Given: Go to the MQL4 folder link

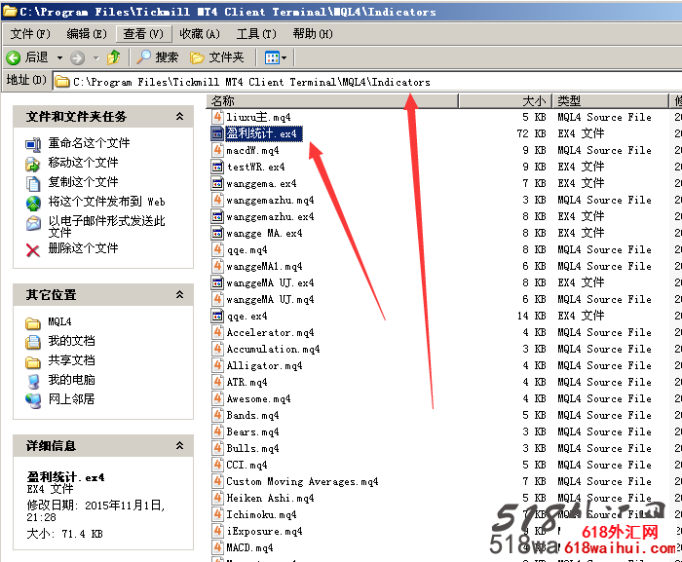Looking at the screenshot, I should [x=59, y=321].
